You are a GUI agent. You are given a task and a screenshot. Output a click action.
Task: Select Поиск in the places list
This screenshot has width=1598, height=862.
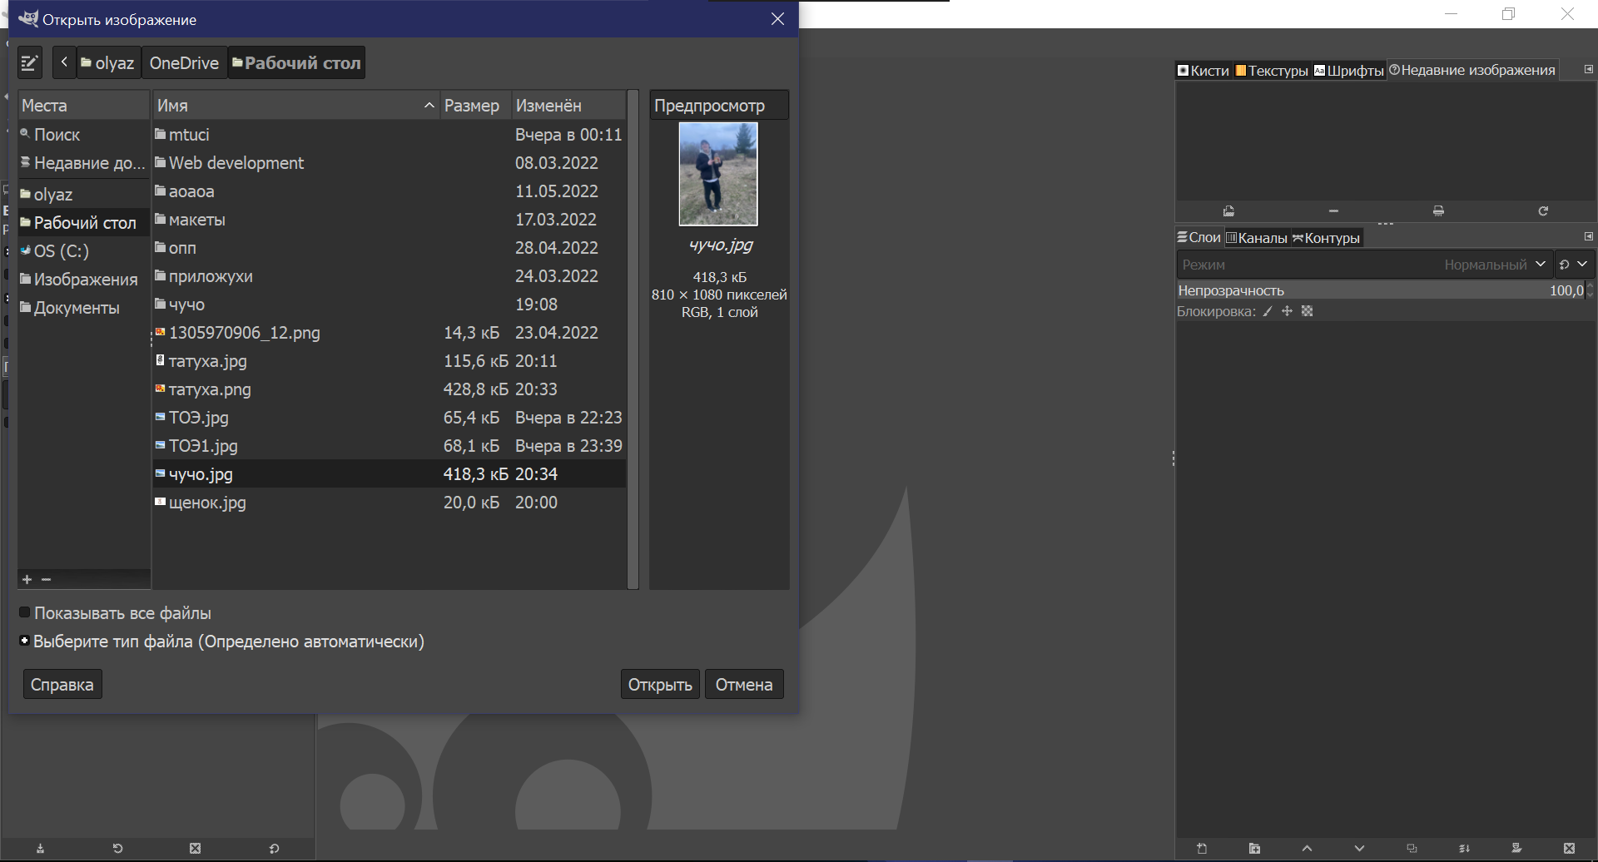click(x=83, y=135)
